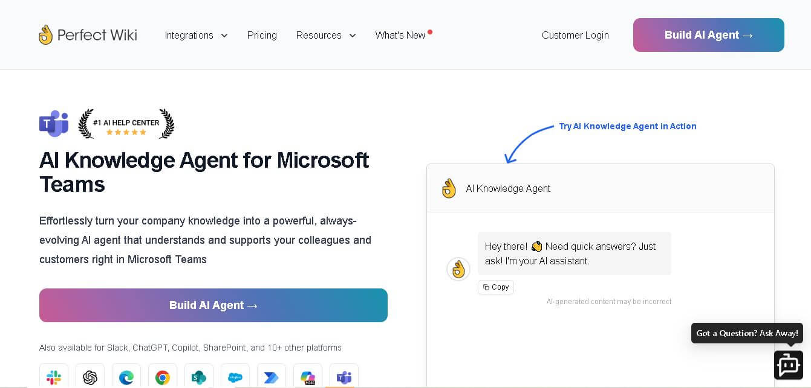Click the Microsoft Edge platform icon
The height and width of the screenshot is (388, 811).
click(x=126, y=377)
